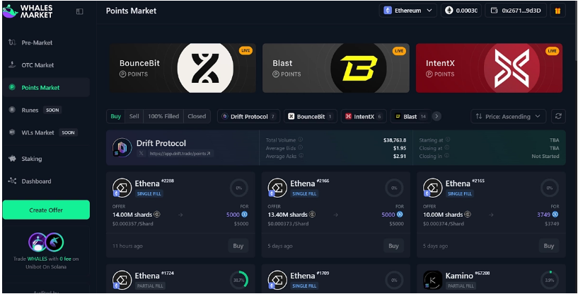Viewport: 578px width, 294px height.
Task: Open Staking in sidebar
Action: (46, 159)
